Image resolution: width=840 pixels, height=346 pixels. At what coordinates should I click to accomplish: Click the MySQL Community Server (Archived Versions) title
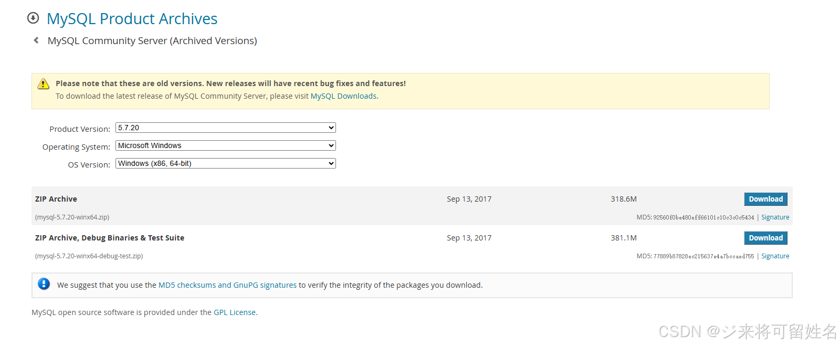(152, 41)
